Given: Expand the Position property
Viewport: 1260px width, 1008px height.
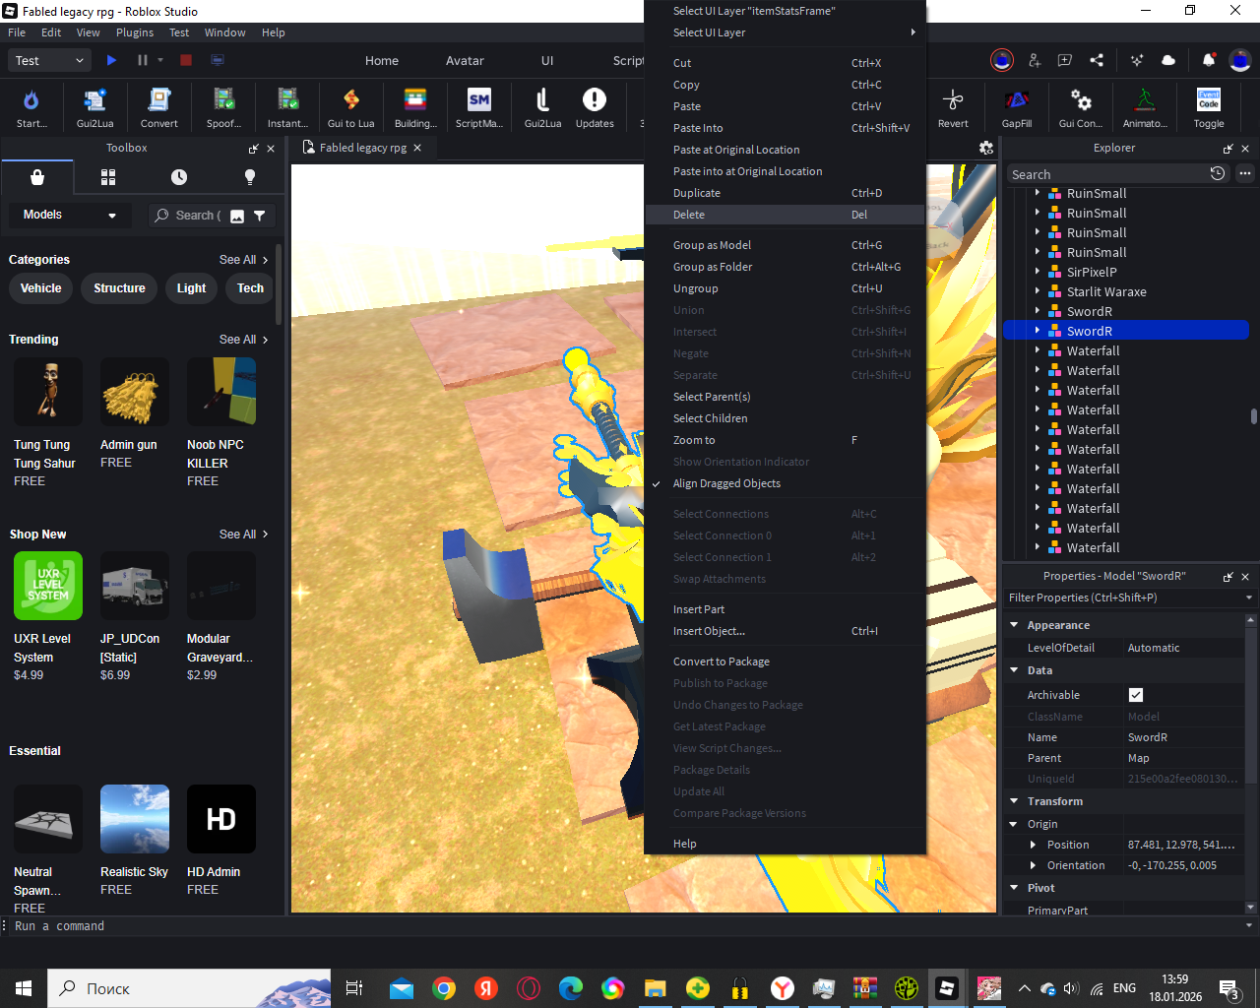Looking at the screenshot, I should (1033, 845).
